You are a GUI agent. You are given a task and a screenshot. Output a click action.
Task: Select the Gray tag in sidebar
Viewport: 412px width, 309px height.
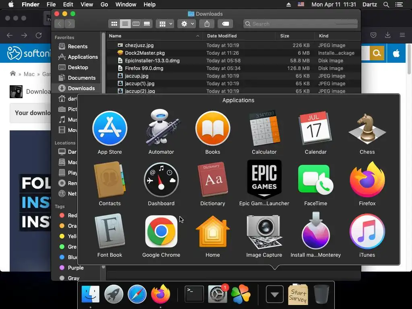76,278
